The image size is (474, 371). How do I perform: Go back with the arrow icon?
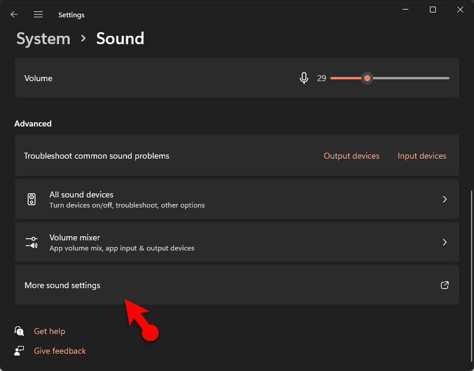click(14, 14)
